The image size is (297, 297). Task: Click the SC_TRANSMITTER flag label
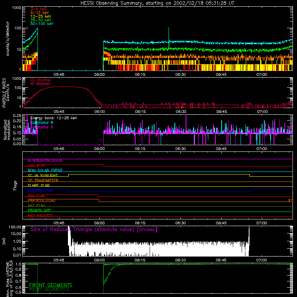[x=43, y=180]
